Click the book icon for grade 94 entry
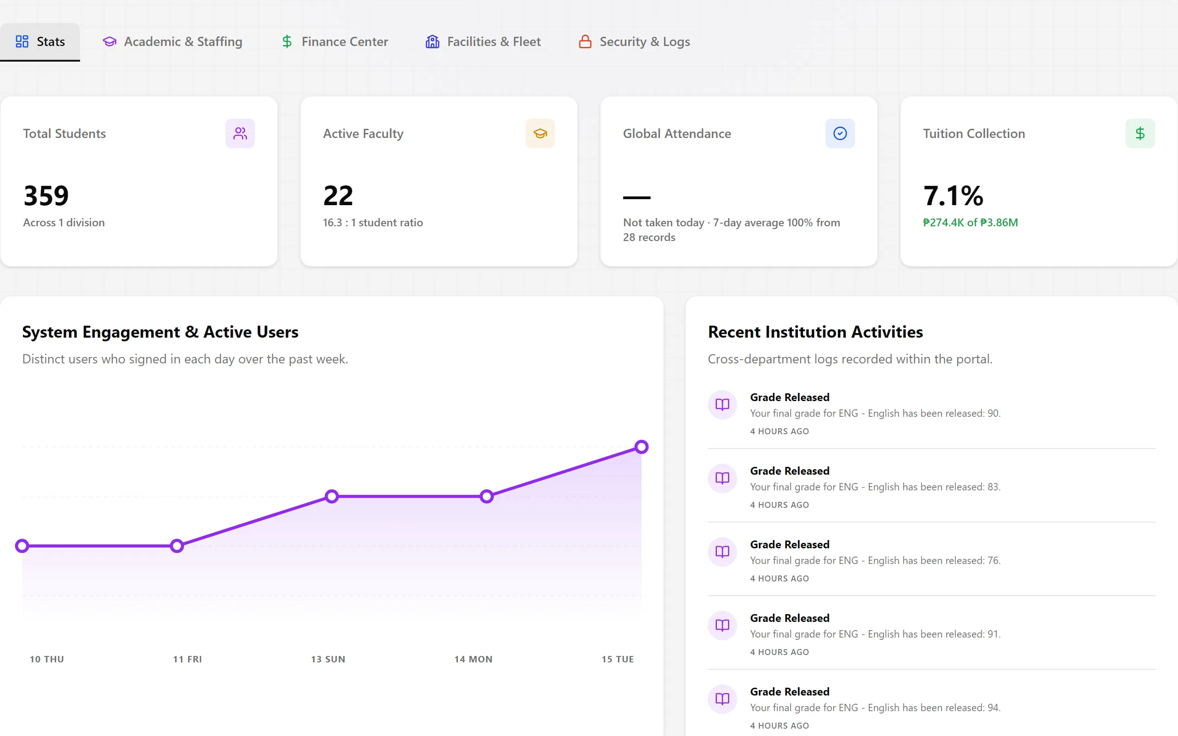The image size is (1178, 736). (x=722, y=699)
